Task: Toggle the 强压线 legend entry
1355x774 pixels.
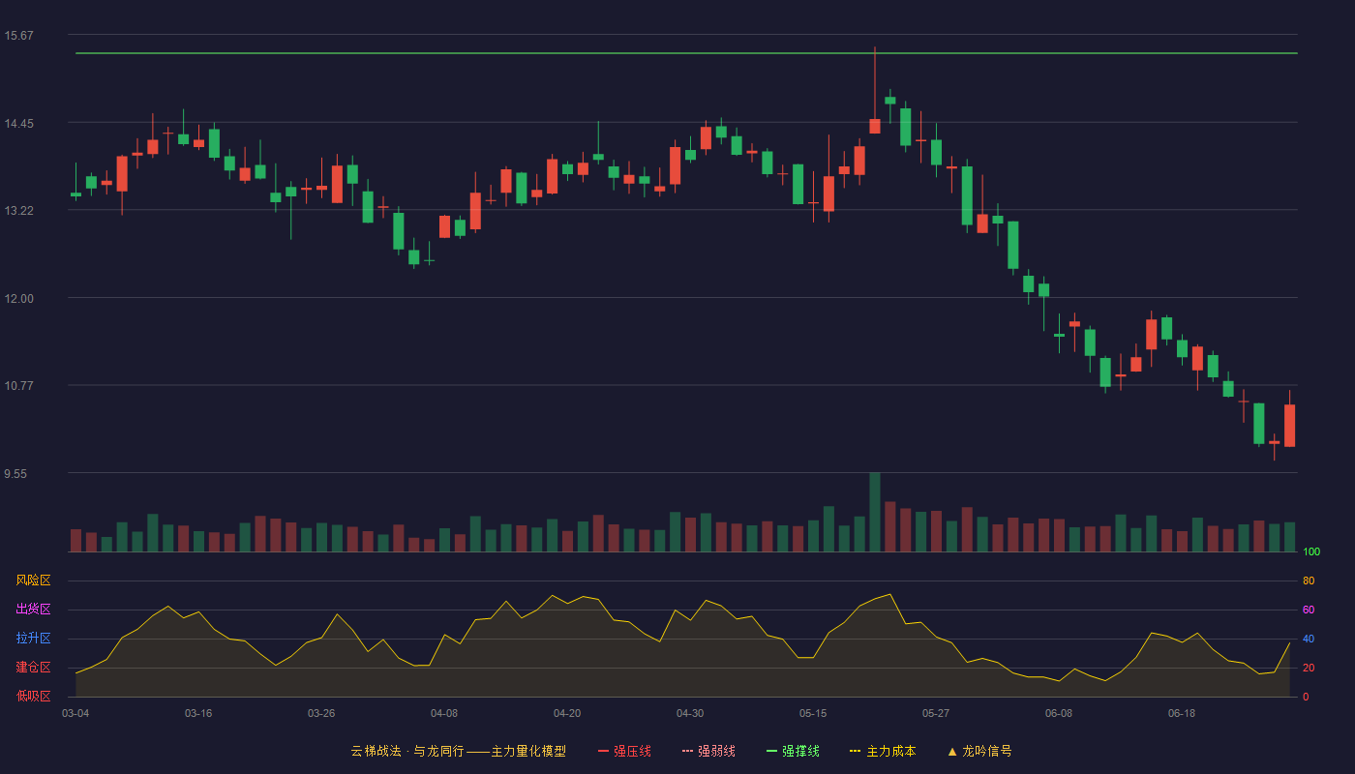Action: [624, 751]
